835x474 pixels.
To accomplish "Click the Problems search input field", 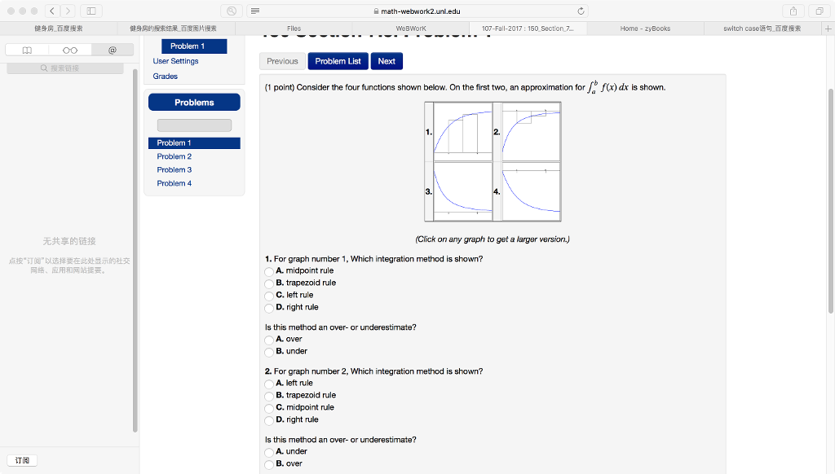I will [194, 124].
